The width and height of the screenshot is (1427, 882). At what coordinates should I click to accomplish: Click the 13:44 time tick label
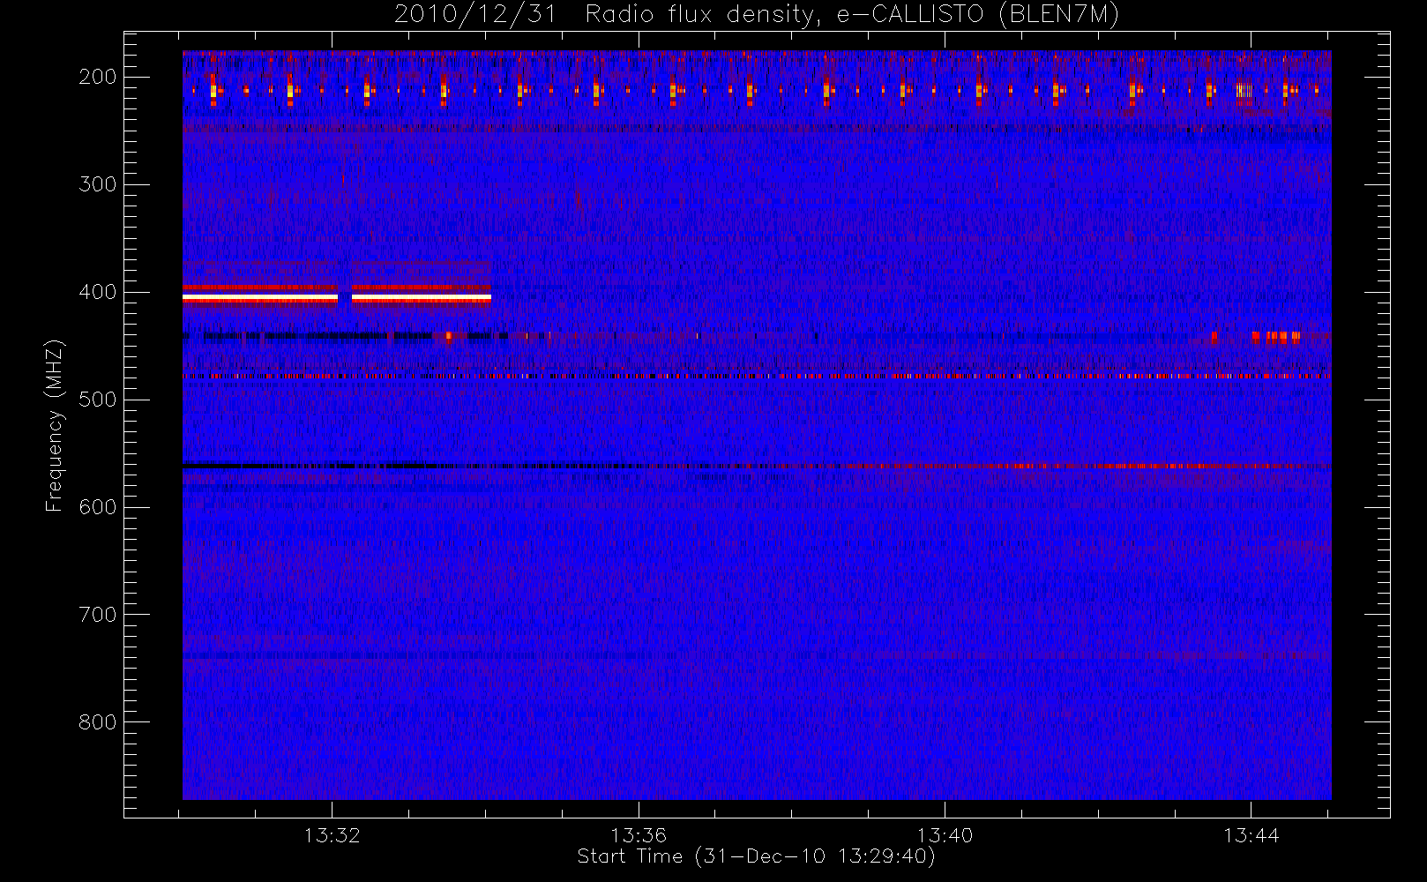click(1251, 835)
